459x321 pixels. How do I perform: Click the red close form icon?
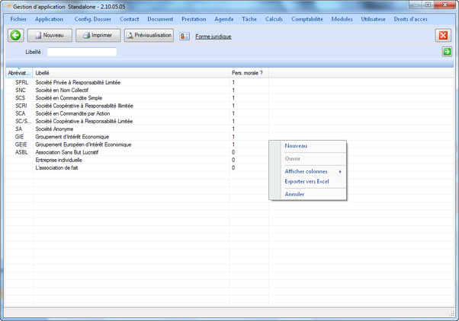(443, 35)
